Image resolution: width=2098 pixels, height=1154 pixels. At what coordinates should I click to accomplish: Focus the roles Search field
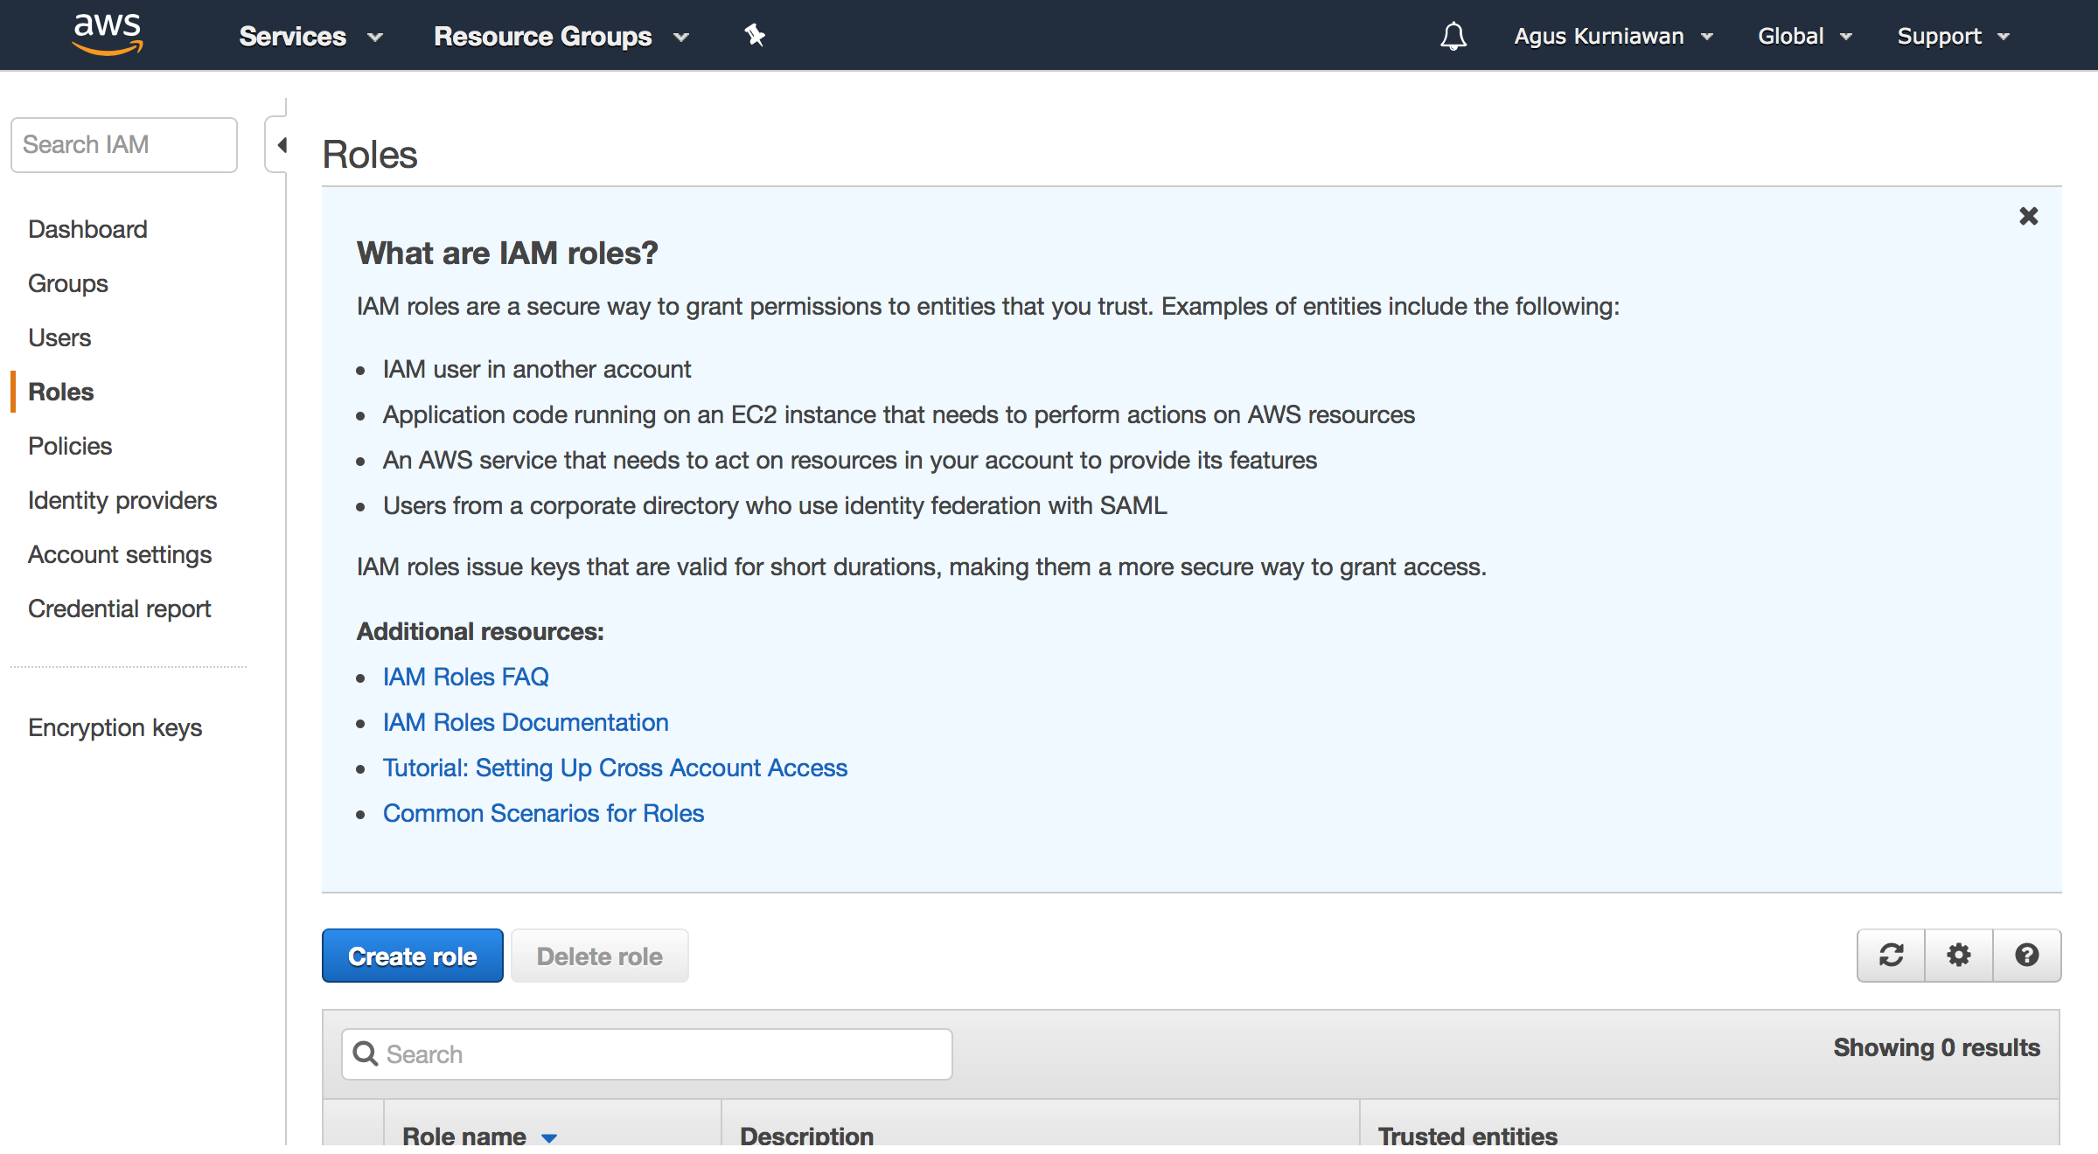[x=647, y=1054]
